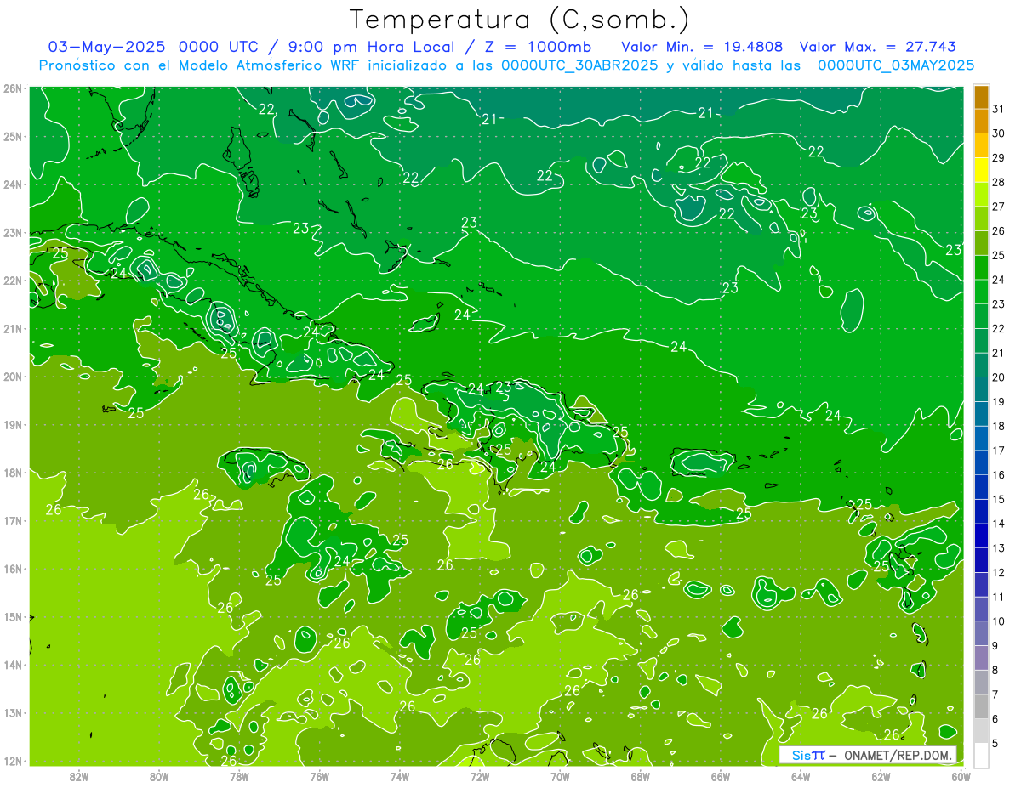The width and height of the screenshot is (1021, 788).
Task: Click the white color bar segment below 5
Action: click(x=981, y=755)
